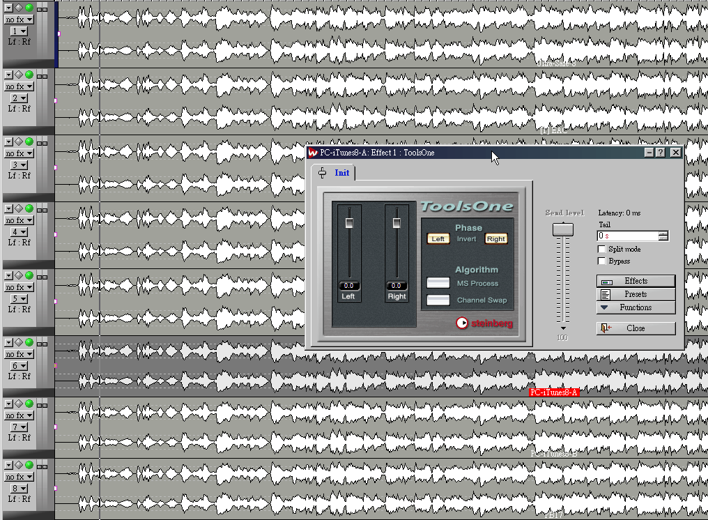The width and height of the screenshot is (708, 520).
Task: Click the Steinberg logo in ToolsOne
Action: point(484,323)
